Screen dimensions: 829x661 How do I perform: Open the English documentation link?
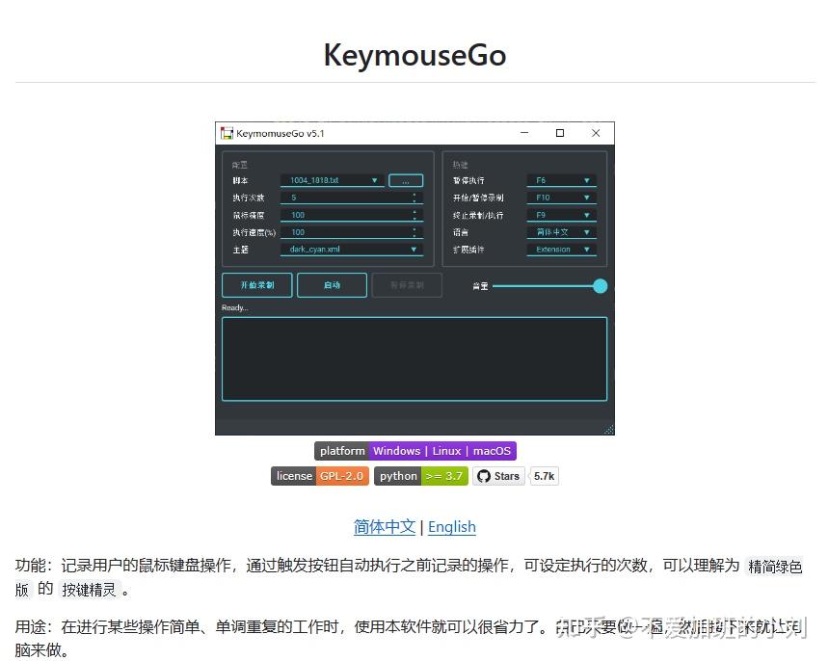tap(452, 527)
